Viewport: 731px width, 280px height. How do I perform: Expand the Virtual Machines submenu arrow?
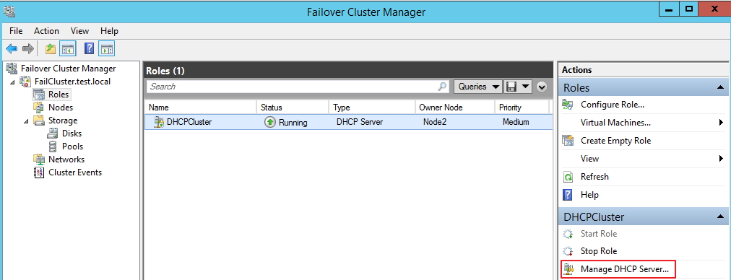pos(722,123)
